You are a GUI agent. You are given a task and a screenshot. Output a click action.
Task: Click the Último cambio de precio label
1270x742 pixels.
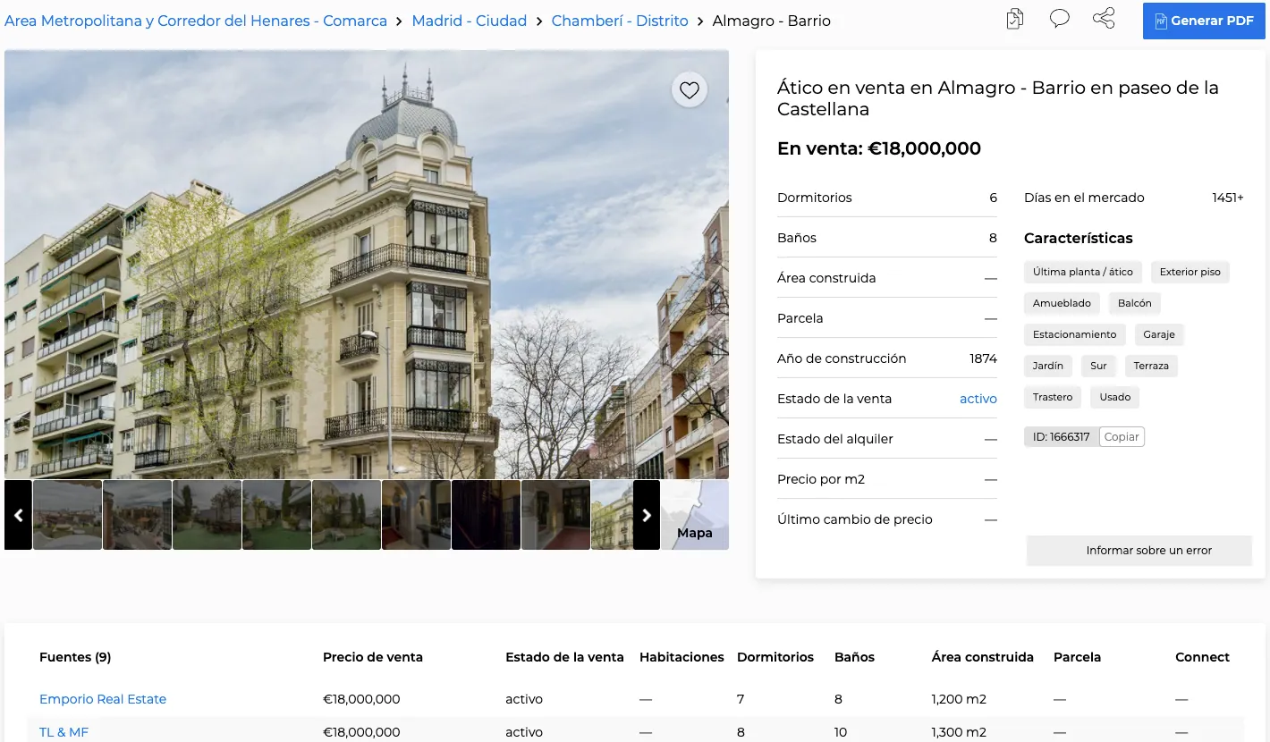click(855, 519)
